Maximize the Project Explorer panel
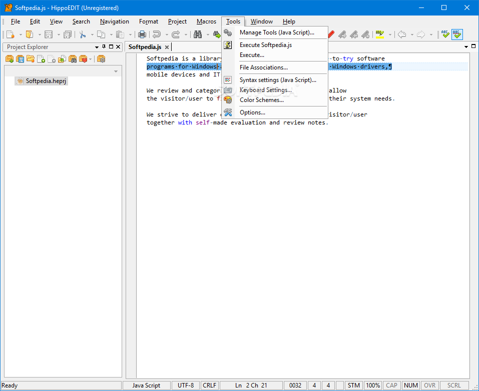Screen dimensions: 479x391 pyautogui.click(x=111, y=46)
